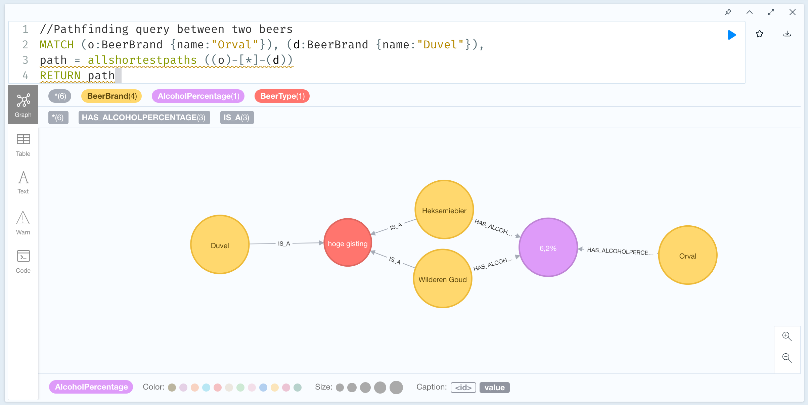This screenshot has height=405, width=808.
Task: Choose the beige color swatch
Action: pyautogui.click(x=229, y=388)
